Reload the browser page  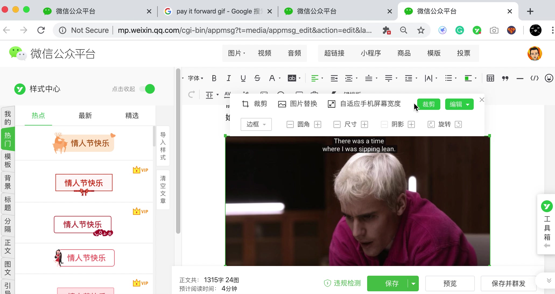click(x=41, y=30)
